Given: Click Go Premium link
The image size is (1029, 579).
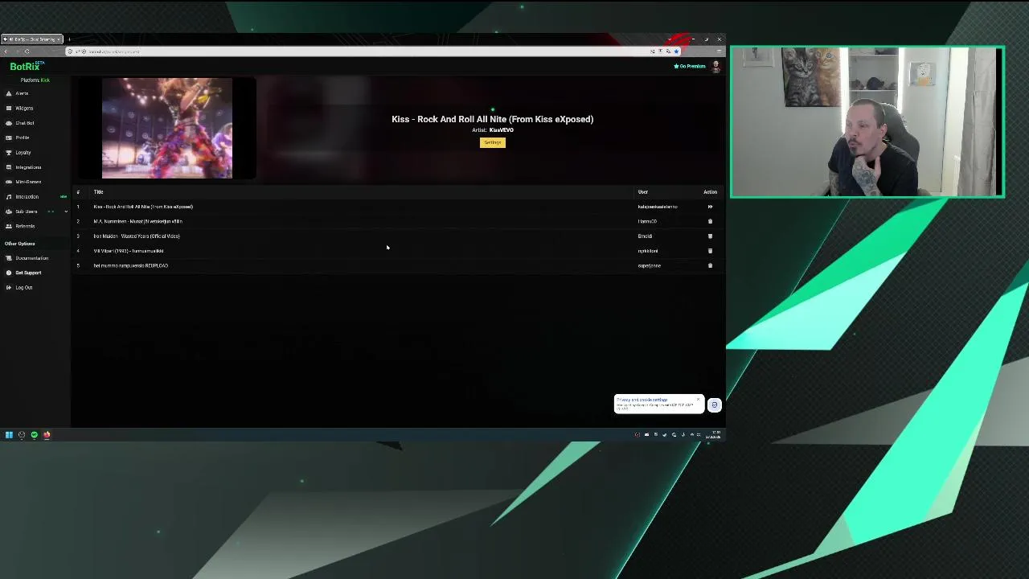Looking at the screenshot, I should [x=690, y=66].
